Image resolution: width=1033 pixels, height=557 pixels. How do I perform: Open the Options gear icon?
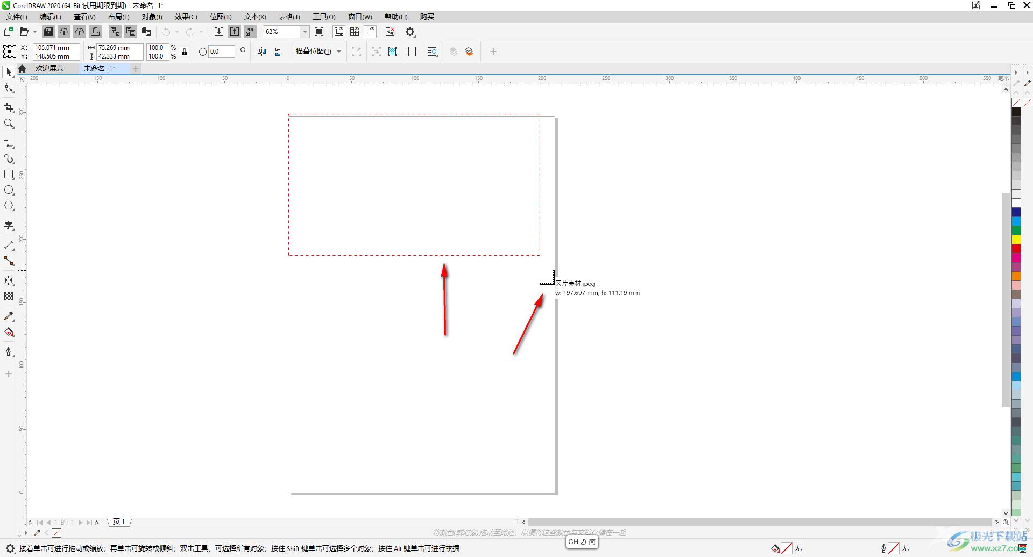click(x=411, y=32)
